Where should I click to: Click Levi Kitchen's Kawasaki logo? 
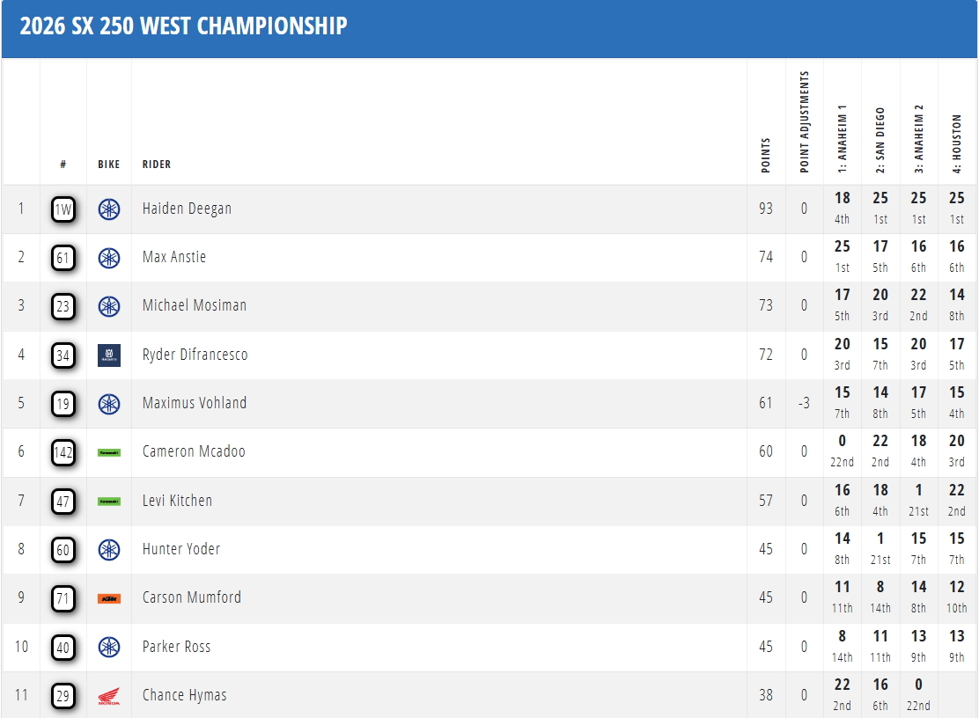click(x=108, y=501)
